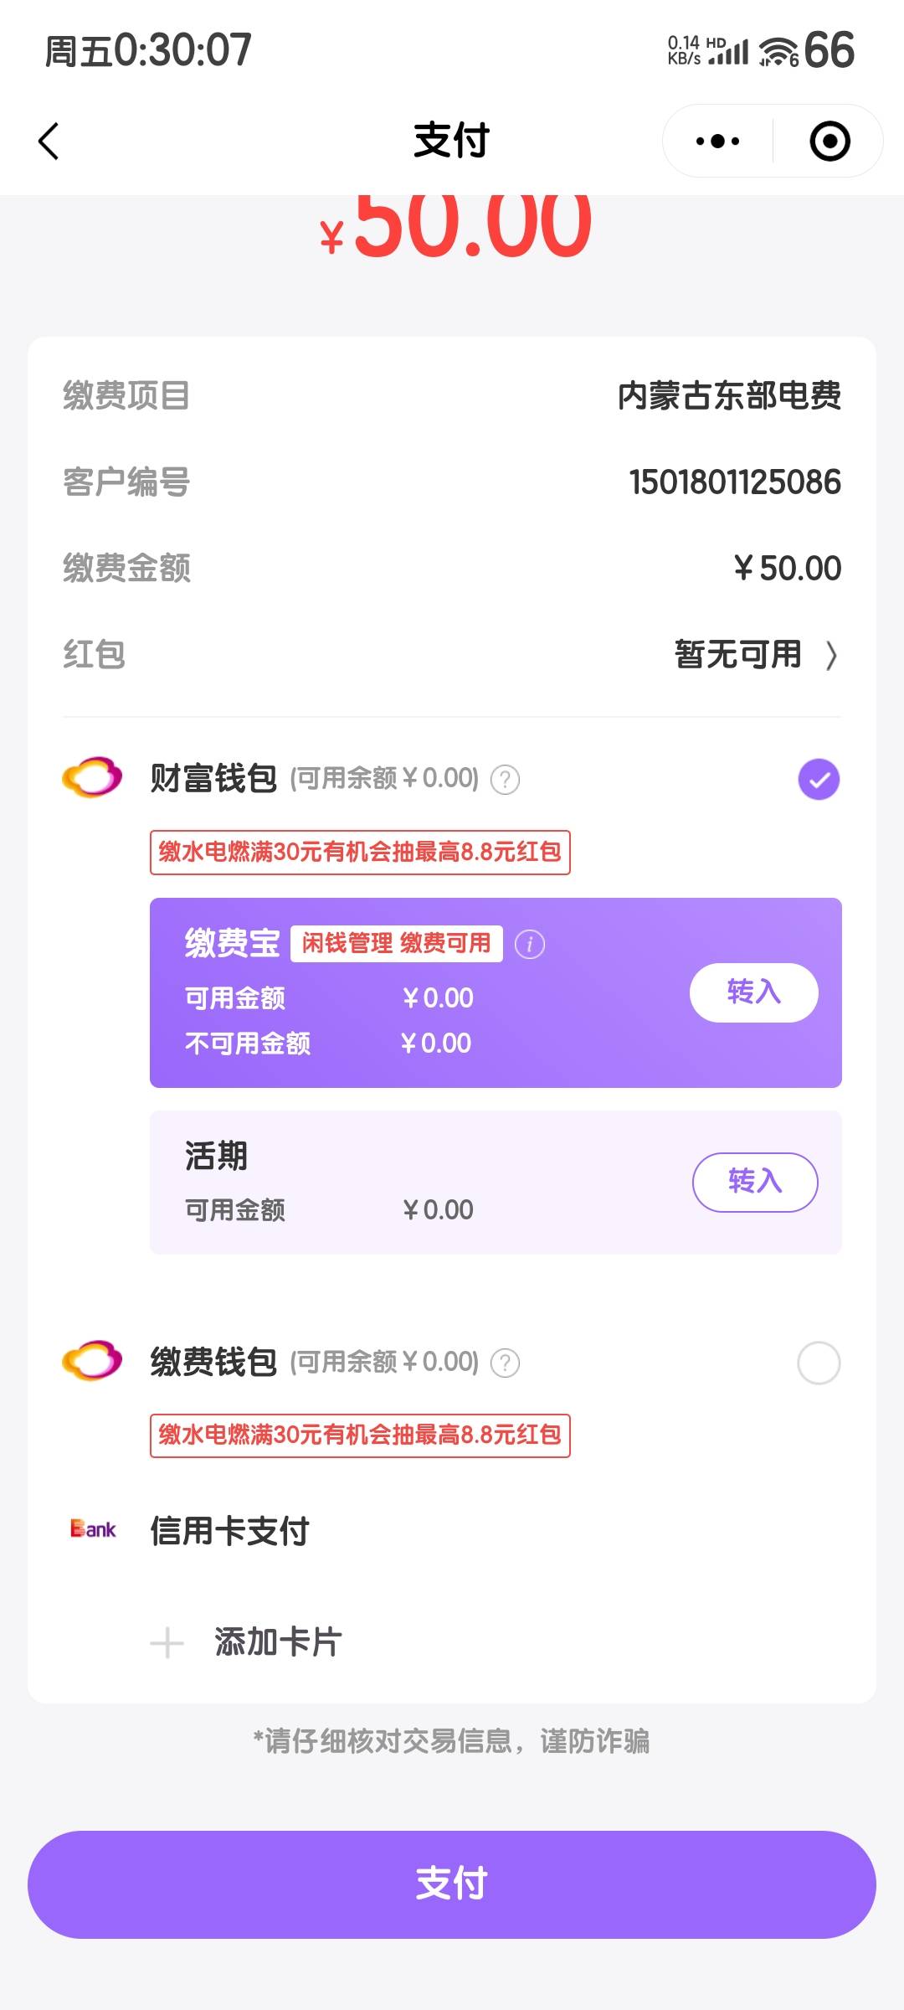Tap the red promo banner under 缴费钱包
The height and width of the screenshot is (2010, 904).
pos(360,1435)
